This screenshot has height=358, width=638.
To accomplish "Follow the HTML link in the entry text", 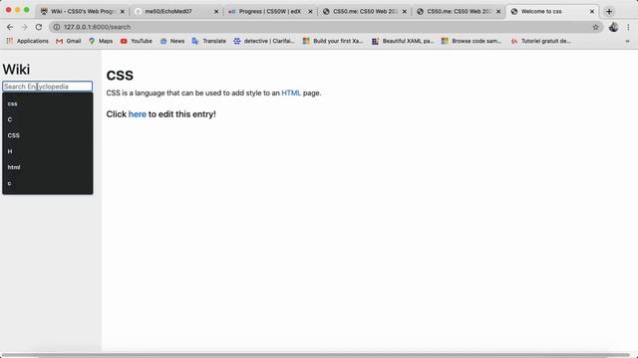I will coord(291,92).
